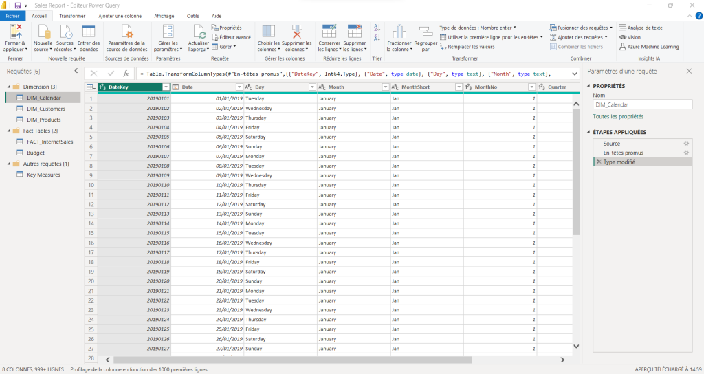Open Month column filter dropdown
Image resolution: width=704 pixels, height=374 pixels.
[385, 87]
